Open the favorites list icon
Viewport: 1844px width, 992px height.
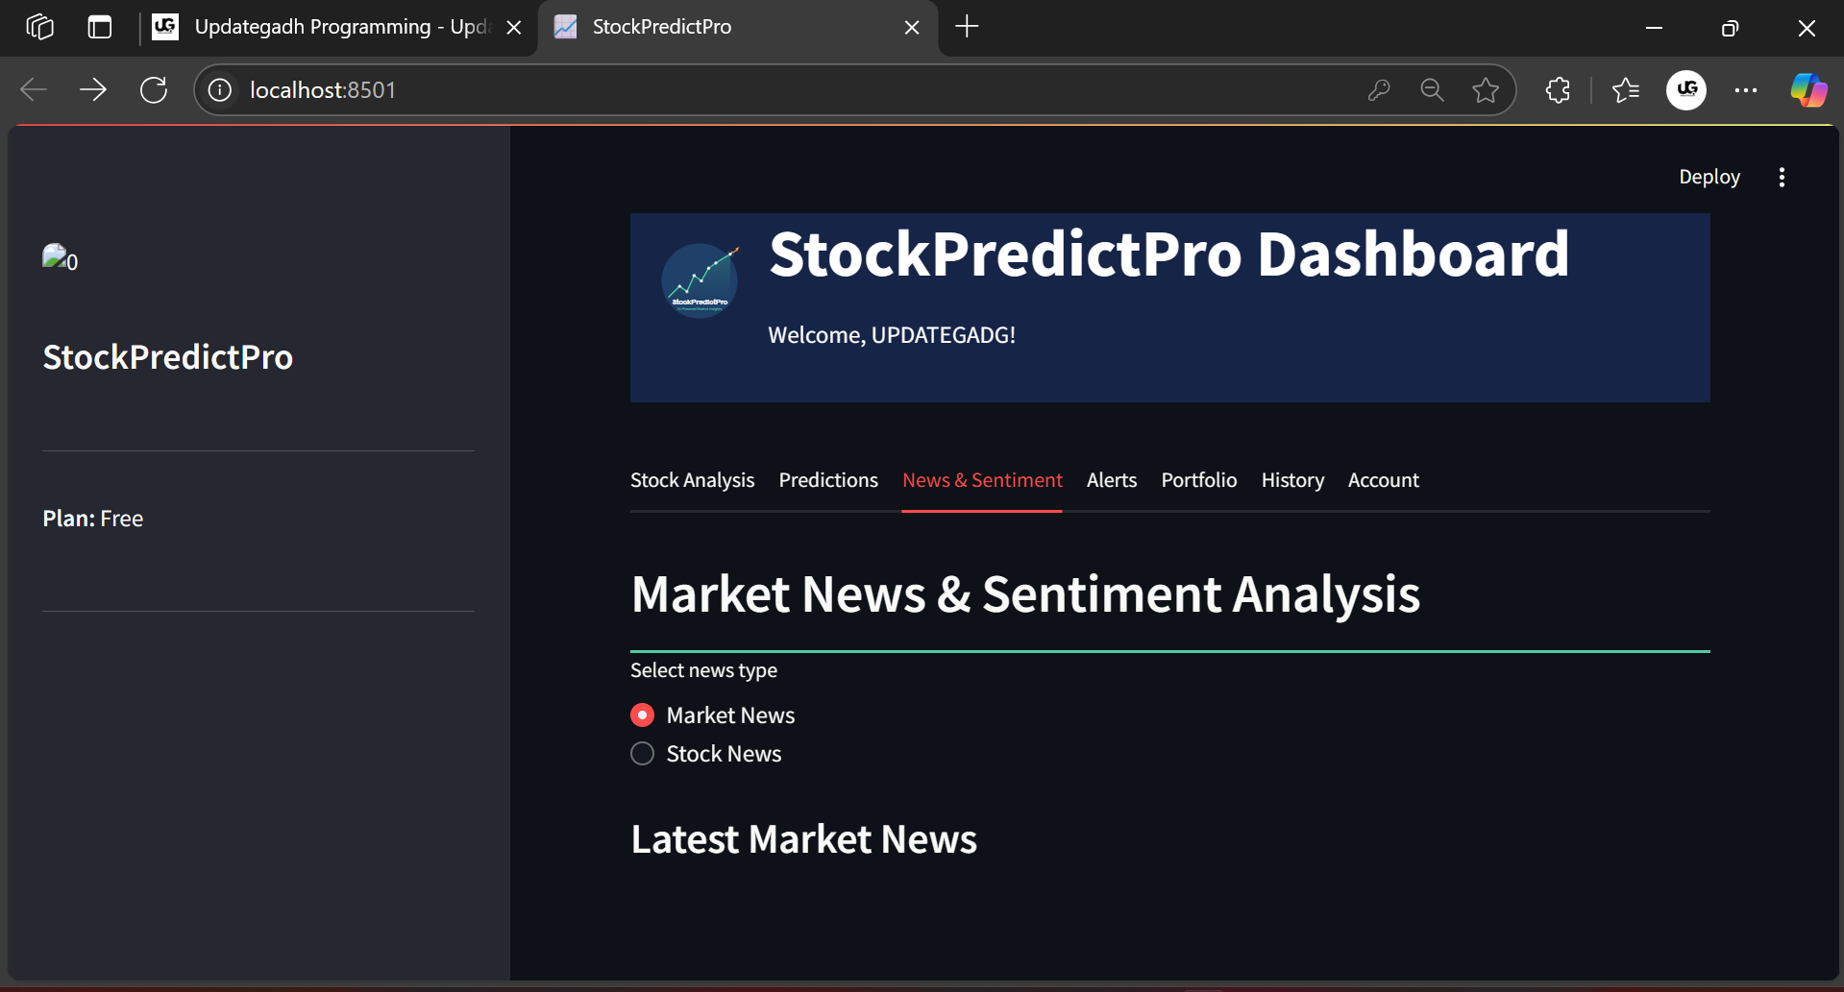1626,90
